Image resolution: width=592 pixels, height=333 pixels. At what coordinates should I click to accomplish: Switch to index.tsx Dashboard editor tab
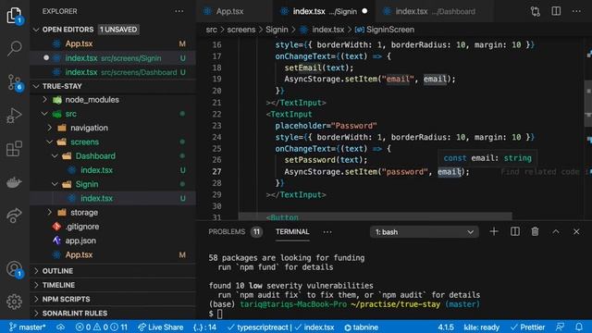pyautogui.click(x=435, y=11)
